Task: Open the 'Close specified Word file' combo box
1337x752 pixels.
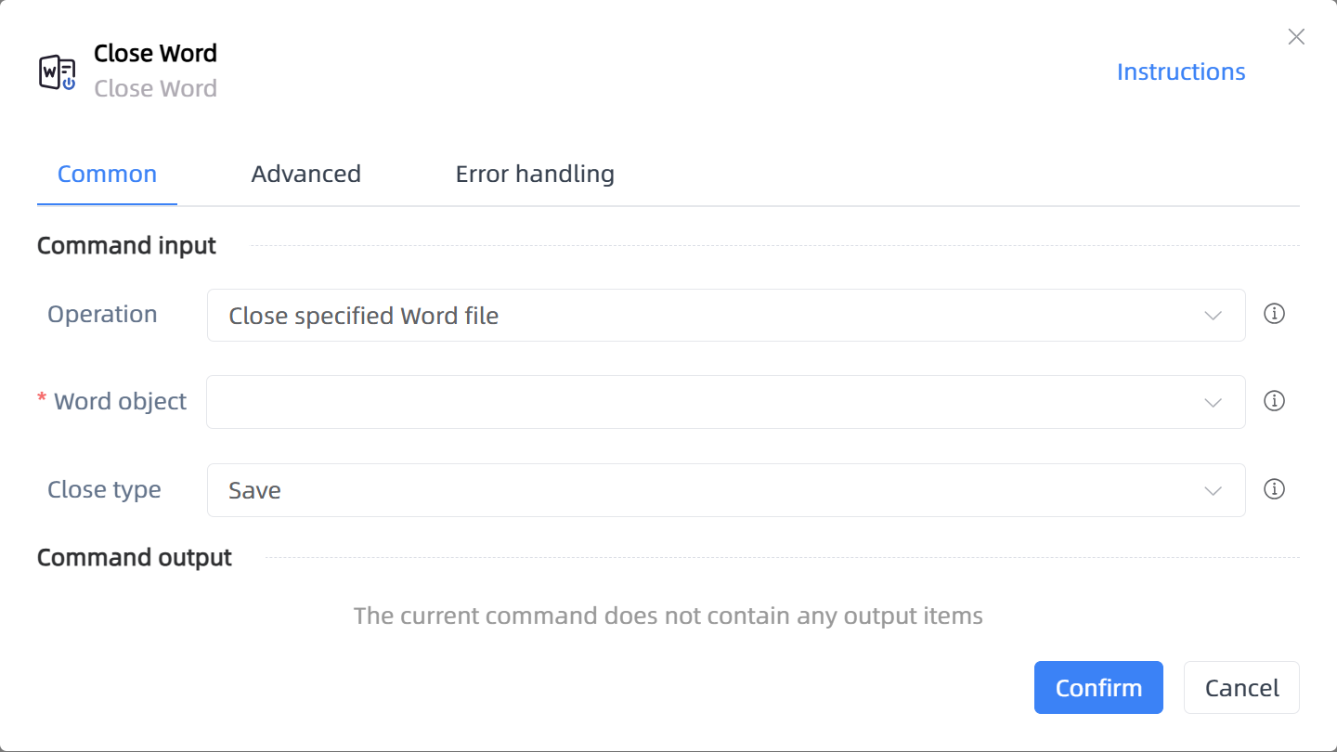Action: 726,315
